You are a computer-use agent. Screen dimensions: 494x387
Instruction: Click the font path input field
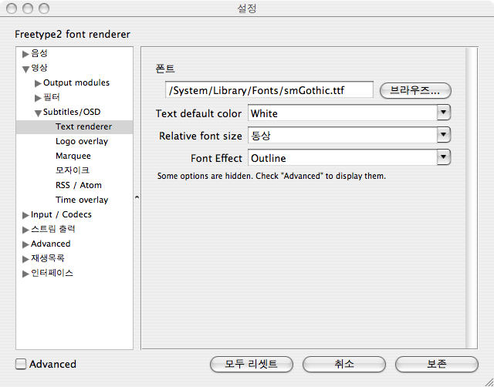(x=269, y=91)
